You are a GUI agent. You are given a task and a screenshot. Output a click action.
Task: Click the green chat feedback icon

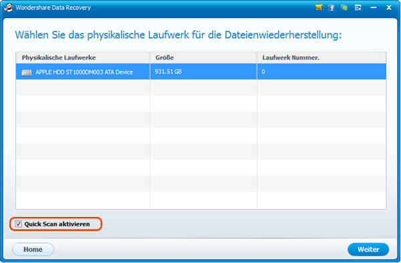pyautogui.click(x=344, y=7)
